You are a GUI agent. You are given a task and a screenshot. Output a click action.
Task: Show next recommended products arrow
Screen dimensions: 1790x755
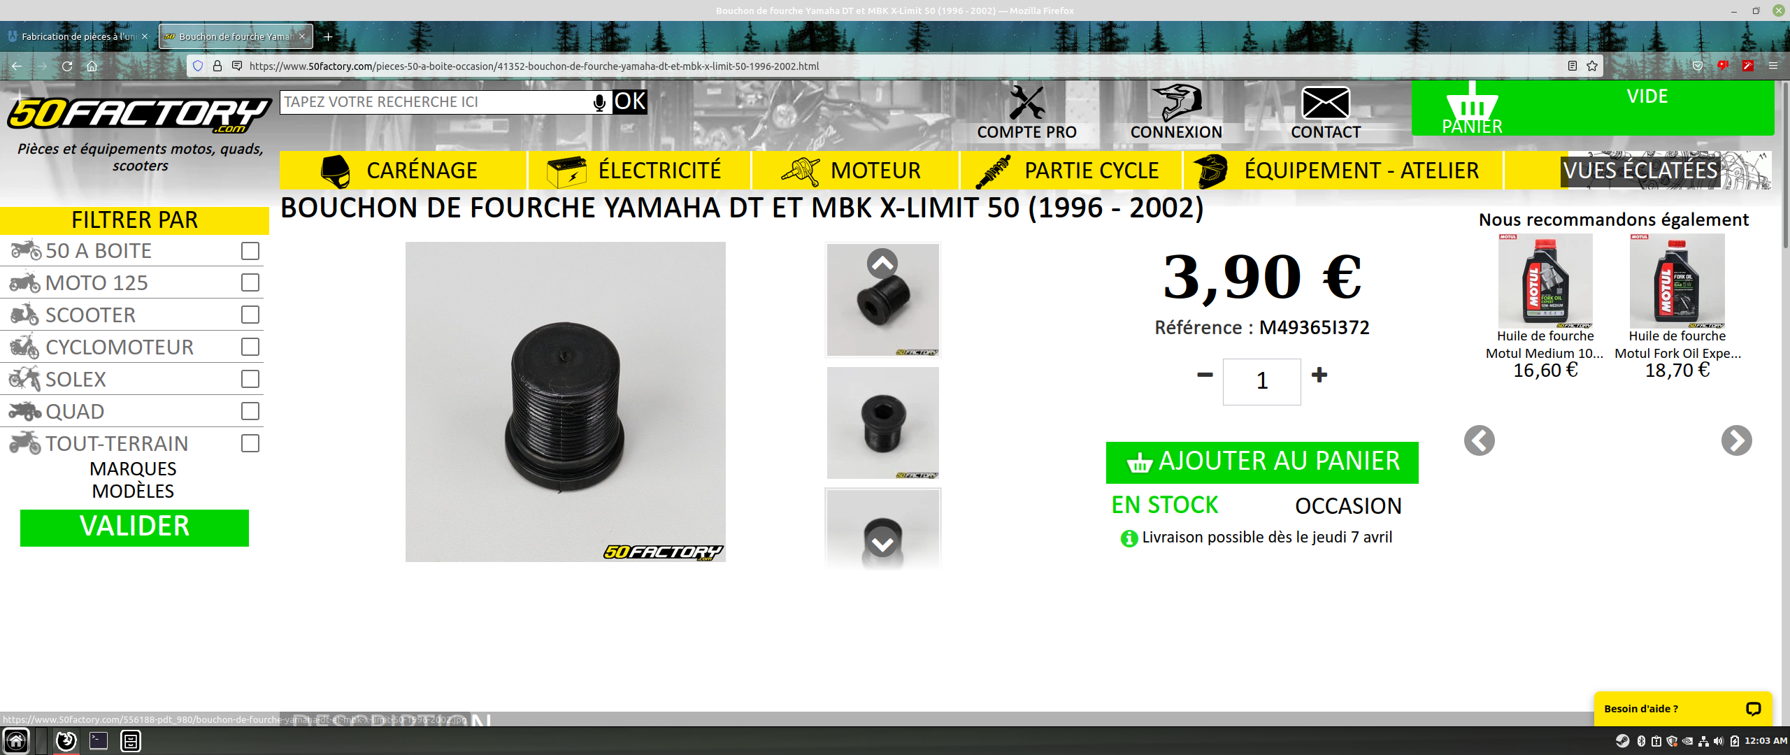pyautogui.click(x=1737, y=440)
